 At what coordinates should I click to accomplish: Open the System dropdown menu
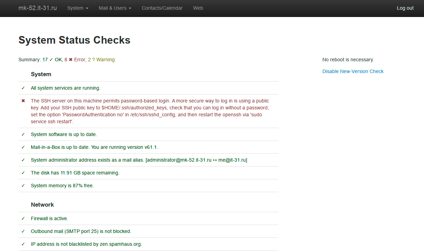point(78,8)
